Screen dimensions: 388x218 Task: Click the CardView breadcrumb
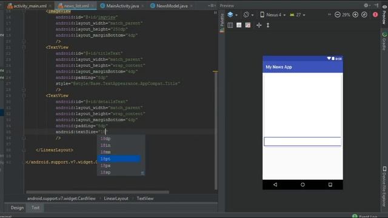click(x=61, y=199)
